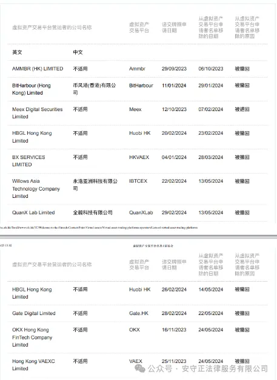Select OKX Hong Kong FinTech Company Limited
Image resolution: width=277 pixels, height=380 pixels.
pos(32,338)
